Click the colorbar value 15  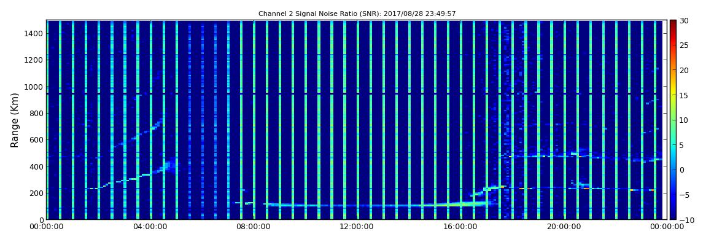click(685, 95)
